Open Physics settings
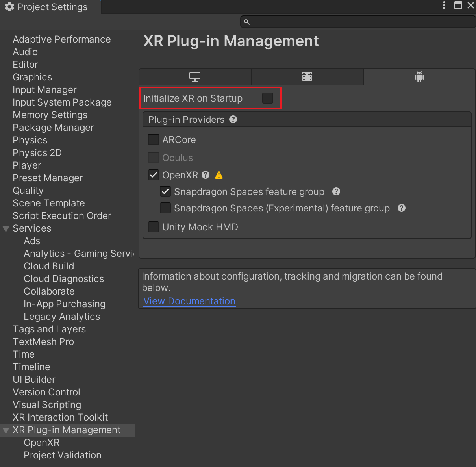Image resolution: width=476 pixels, height=467 pixels. [30, 140]
